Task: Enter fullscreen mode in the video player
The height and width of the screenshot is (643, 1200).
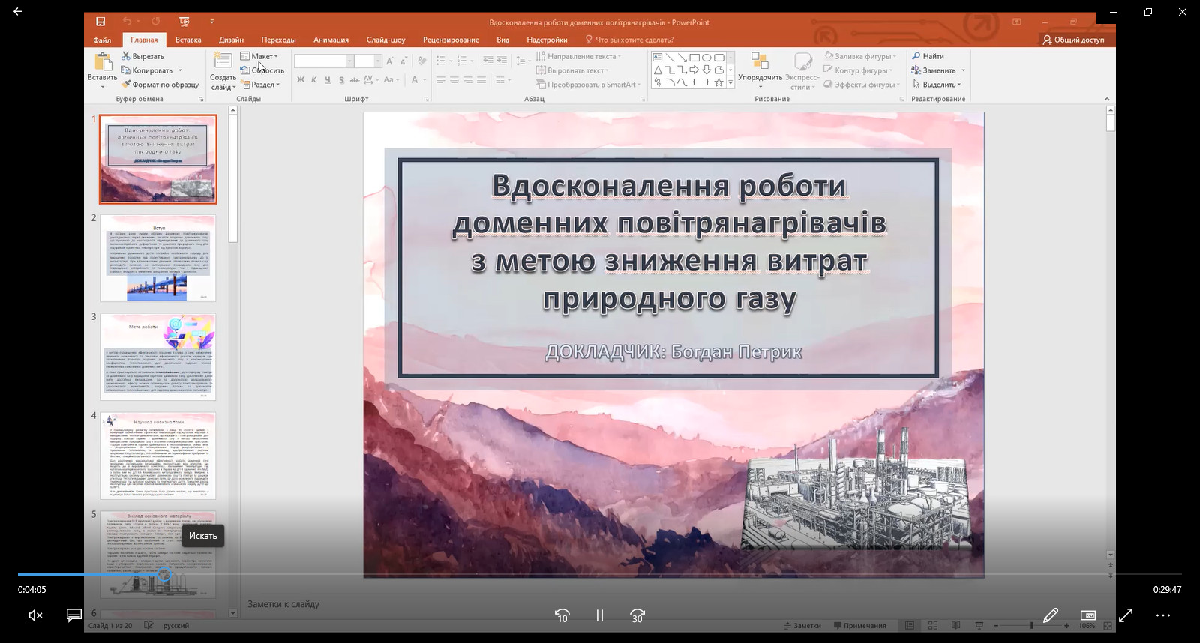Action: pos(1125,615)
